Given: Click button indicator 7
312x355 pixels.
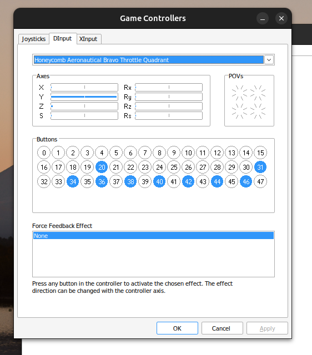Looking at the screenshot, I should pyautogui.click(x=145, y=153).
